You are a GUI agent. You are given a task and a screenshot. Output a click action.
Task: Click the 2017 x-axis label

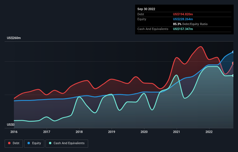(x=47, y=132)
